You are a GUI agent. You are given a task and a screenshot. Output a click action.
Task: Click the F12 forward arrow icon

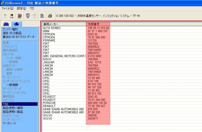click(12, 16)
